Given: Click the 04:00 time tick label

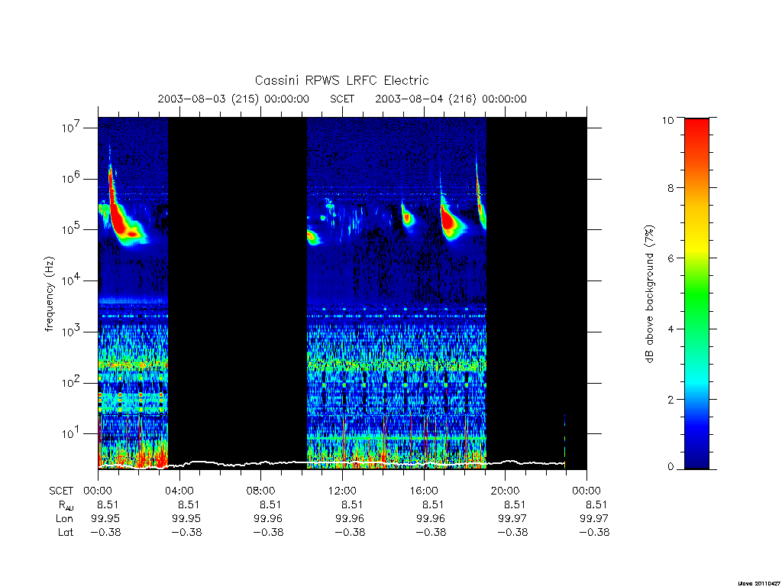Looking at the screenshot, I should (179, 491).
